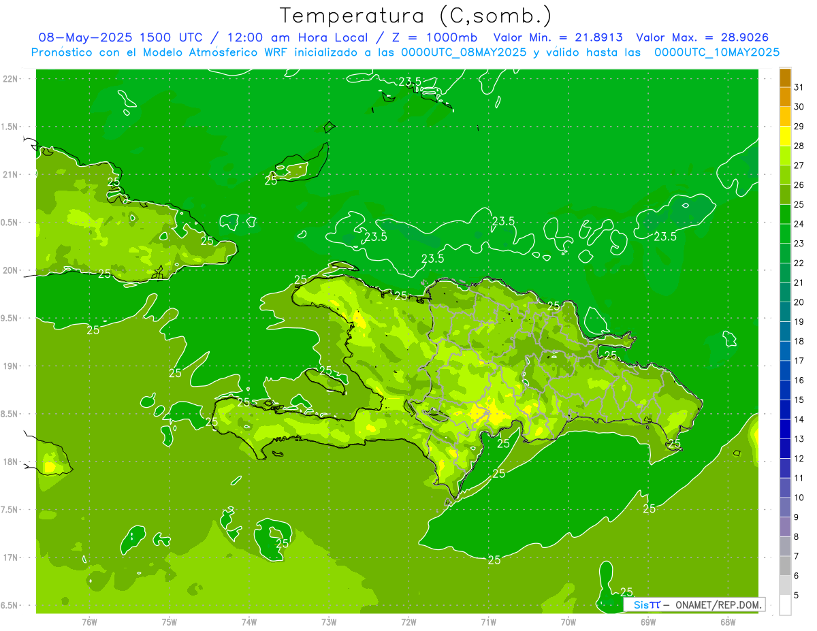Select the '0000UTC_08MAY2025' initialization time
The width and height of the screenshot is (817, 631).
click(464, 52)
